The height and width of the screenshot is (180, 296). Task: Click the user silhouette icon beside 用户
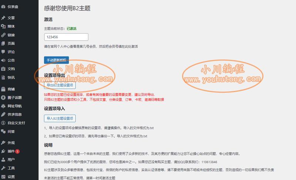3,160
